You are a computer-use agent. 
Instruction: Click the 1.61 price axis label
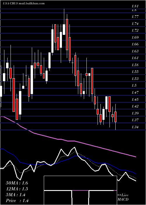[135, 58]
